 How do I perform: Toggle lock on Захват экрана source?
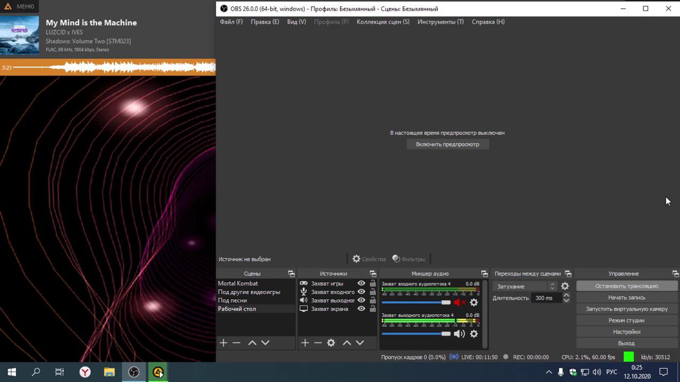pyautogui.click(x=372, y=309)
